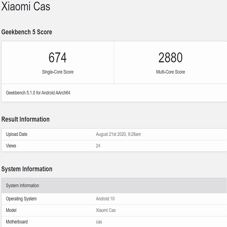The width and height of the screenshot is (227, 227).
Task: Click the Xiaomi Cas page title
Action: tap(26, 6)
